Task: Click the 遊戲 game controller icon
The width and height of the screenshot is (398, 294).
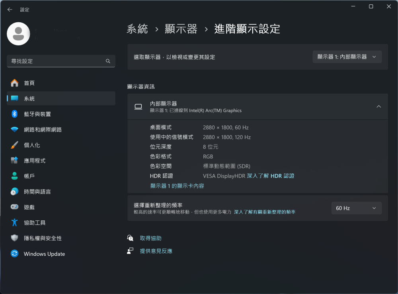Action: tap(15, 207)
